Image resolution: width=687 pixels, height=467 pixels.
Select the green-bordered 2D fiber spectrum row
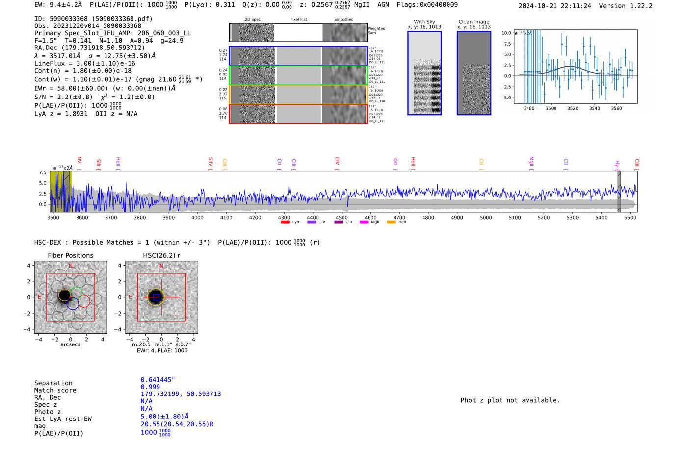(298, 75)
